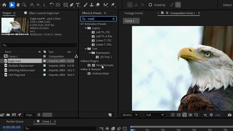Collapse the Expressions folder
Screen dimensions: 233x131
click(90, 53)
